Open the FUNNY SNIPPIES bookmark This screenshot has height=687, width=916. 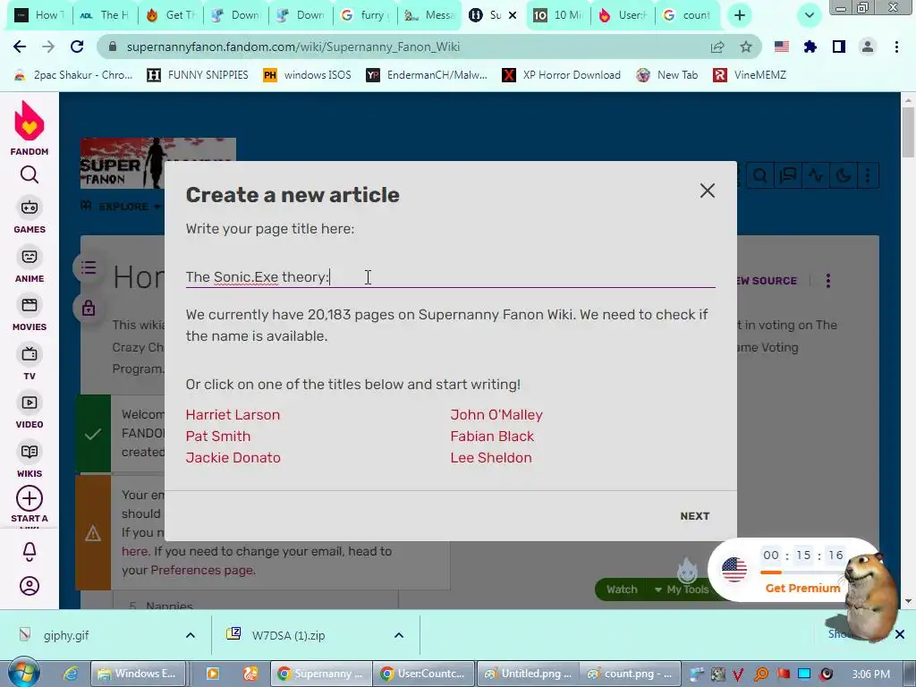point(198,75)
